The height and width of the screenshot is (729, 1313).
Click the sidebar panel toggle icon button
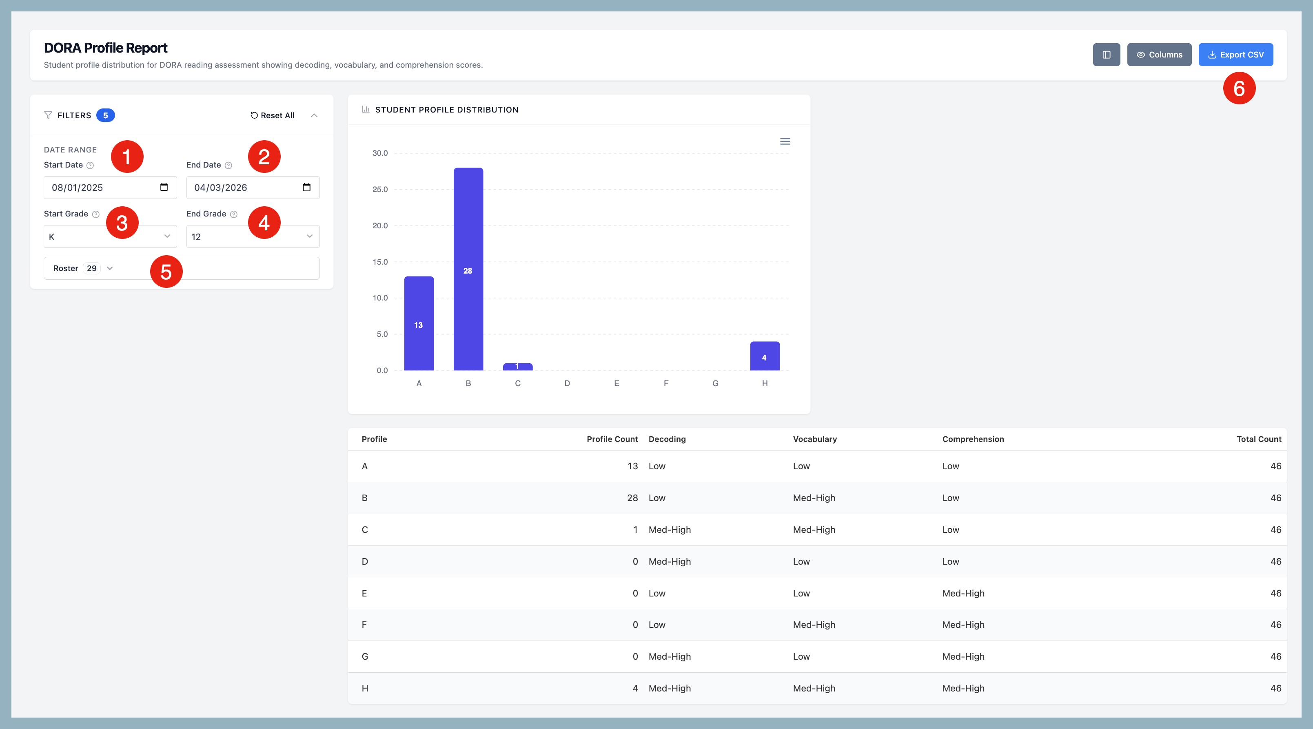point(1106,55)
